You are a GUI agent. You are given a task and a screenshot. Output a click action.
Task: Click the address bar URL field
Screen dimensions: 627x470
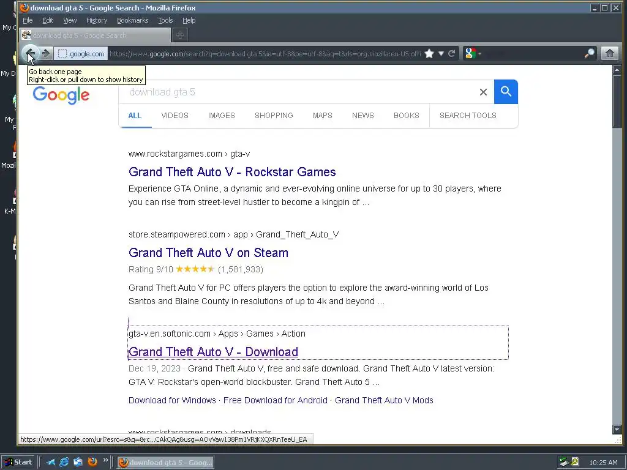[x=265, y=54]
